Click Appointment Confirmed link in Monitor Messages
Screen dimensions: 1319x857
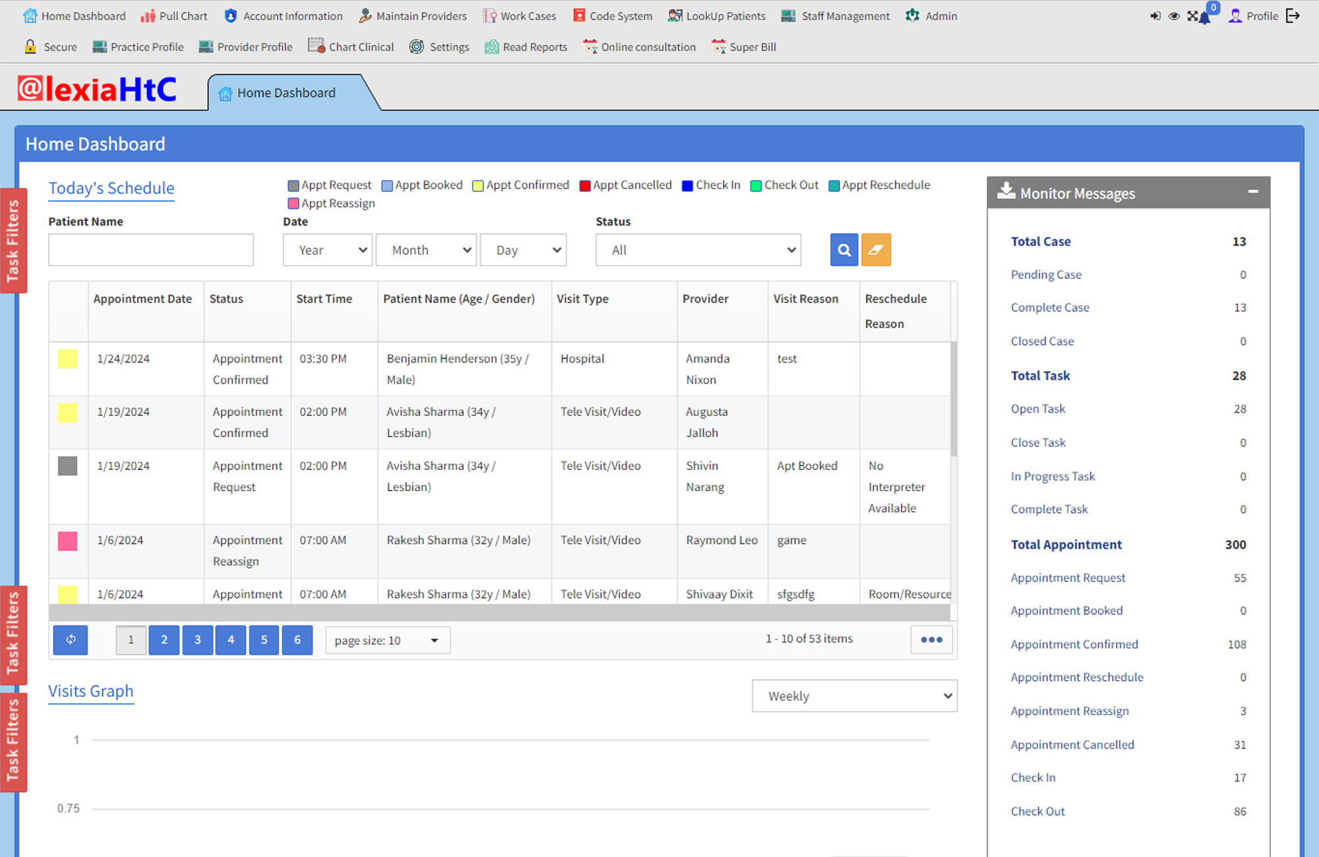1074,644
